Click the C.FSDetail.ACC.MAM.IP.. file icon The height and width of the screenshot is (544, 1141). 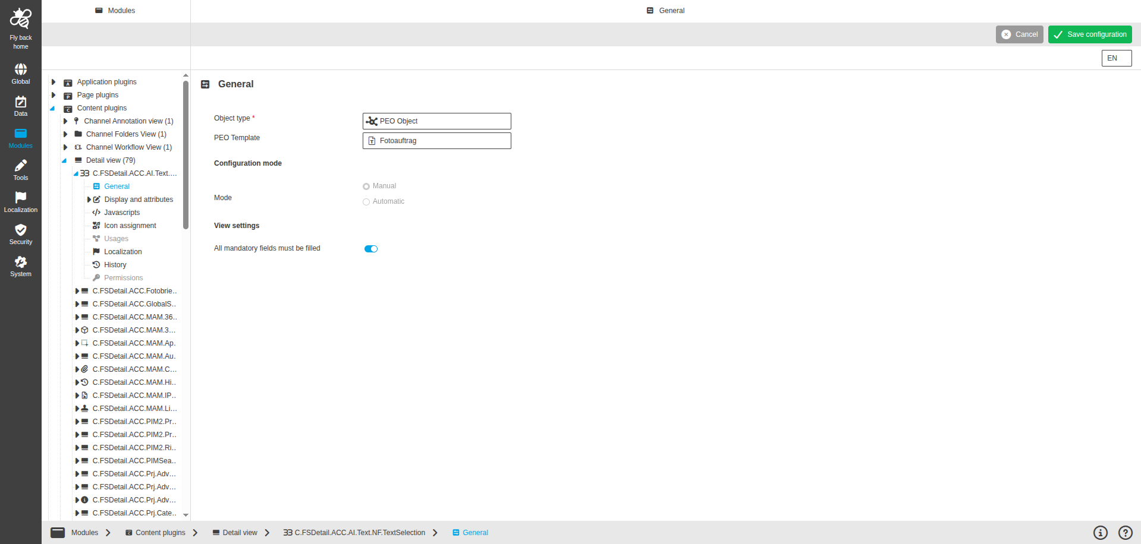(84, 396)
